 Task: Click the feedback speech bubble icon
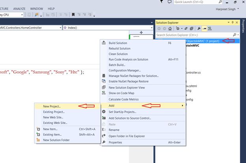(169, 2)
